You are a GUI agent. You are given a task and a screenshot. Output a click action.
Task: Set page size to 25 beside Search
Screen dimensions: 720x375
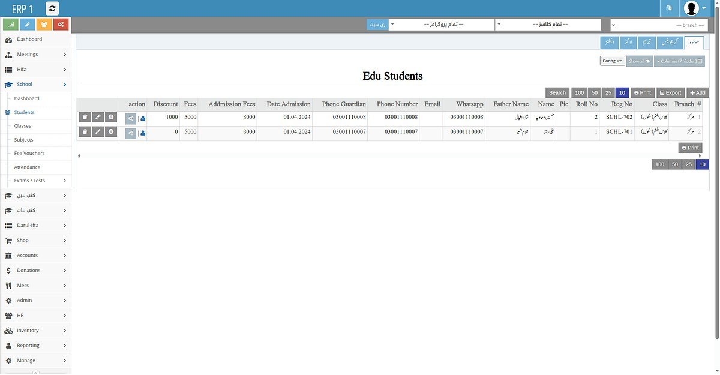coord(608,93)
